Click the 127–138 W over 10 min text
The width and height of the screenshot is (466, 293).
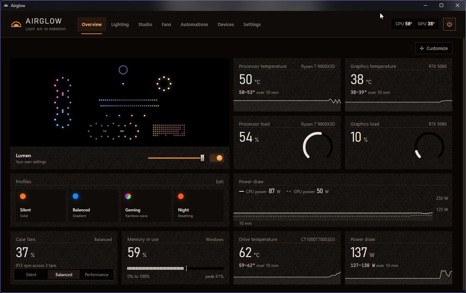tap(374, 266)
